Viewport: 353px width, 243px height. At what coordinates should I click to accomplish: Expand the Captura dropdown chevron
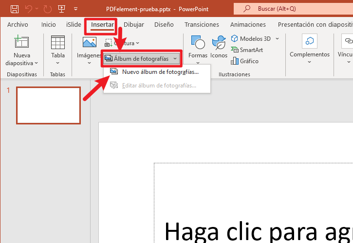click(138, 43)
